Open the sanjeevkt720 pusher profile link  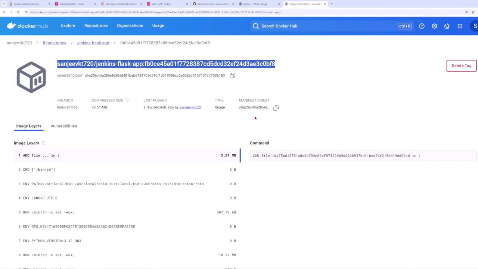point(190,107)
